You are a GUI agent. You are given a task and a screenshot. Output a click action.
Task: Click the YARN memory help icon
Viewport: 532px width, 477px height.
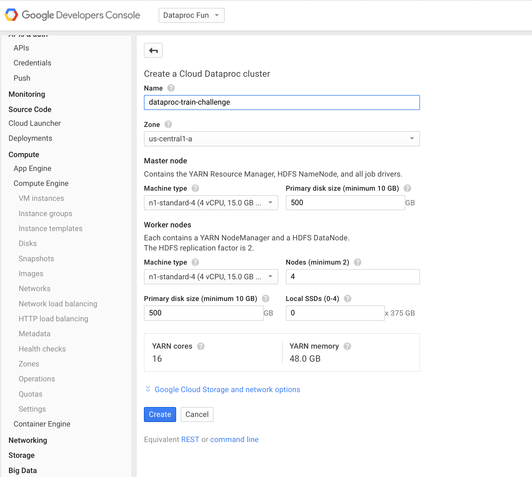(347, 346)
